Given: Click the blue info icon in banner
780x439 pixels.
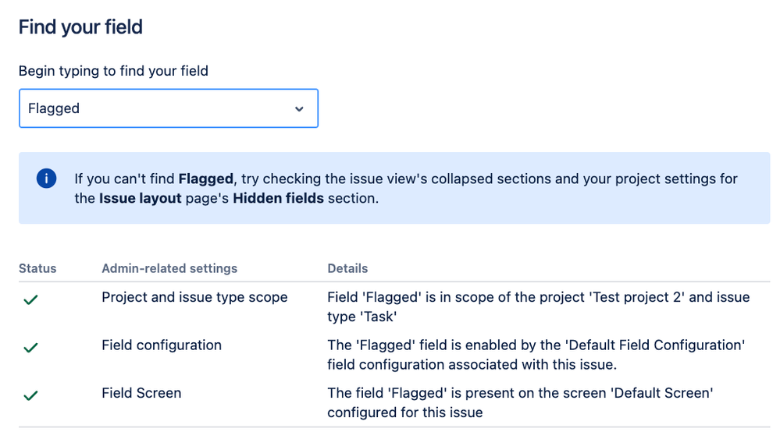Looking at the screenshot, I should [x=46, y=179].
